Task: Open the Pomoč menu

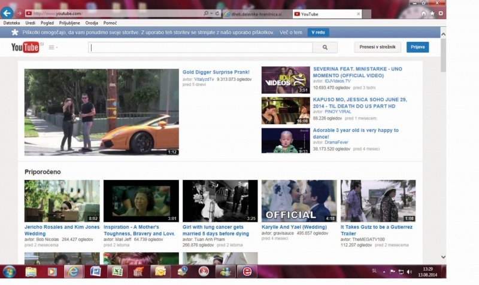Action: pyautogui.click(x=110, y=23)
